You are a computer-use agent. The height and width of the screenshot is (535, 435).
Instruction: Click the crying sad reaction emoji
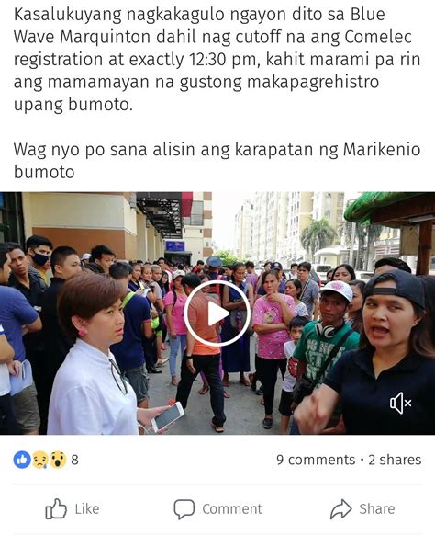[40, 460]
